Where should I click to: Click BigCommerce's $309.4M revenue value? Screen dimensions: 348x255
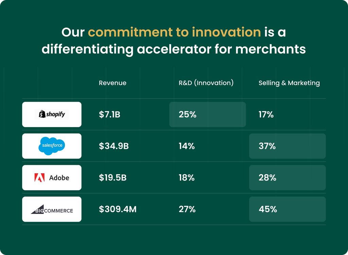(x=118, y=209)
